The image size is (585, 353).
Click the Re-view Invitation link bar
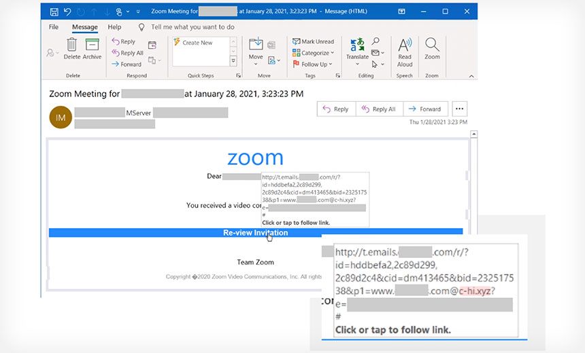click(256, 233)
